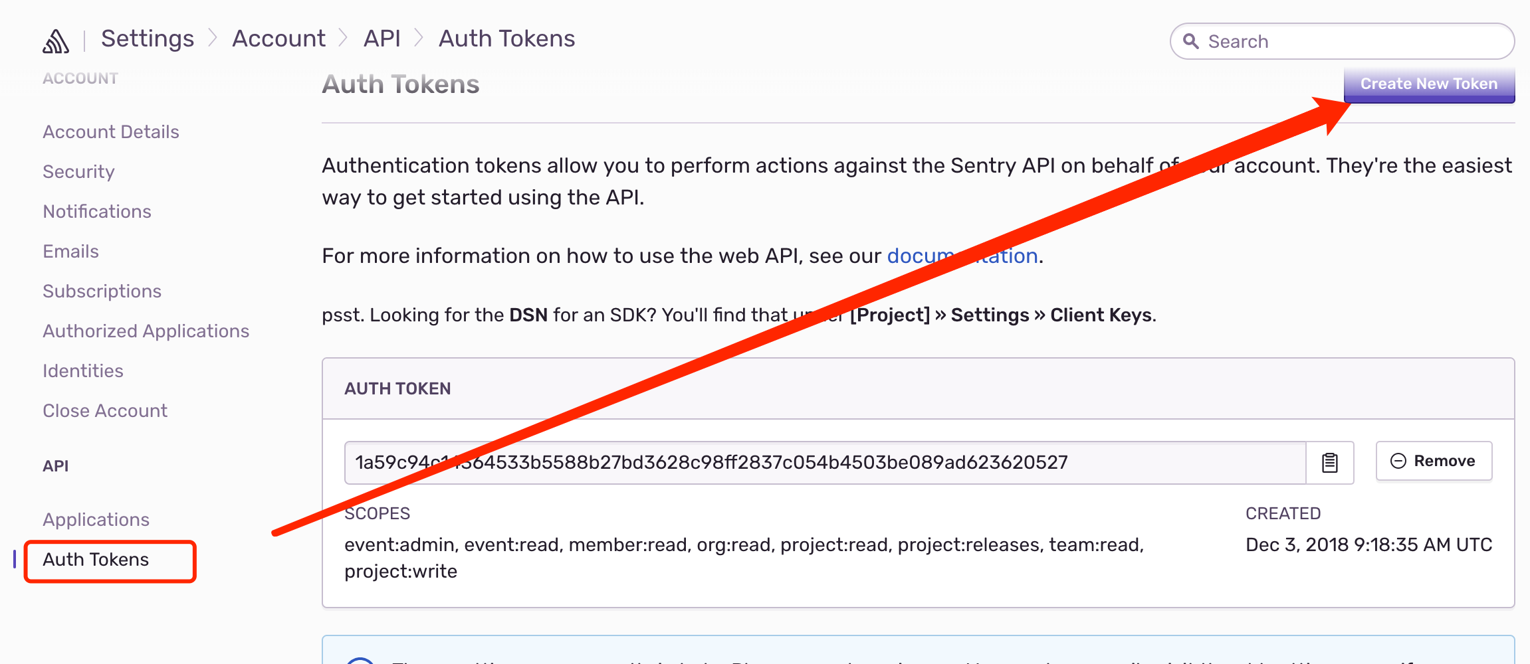This screenshot has height=664, width=1530.
Task: Navigate to the API breadcrumb
Action: (x=380, y=38)
